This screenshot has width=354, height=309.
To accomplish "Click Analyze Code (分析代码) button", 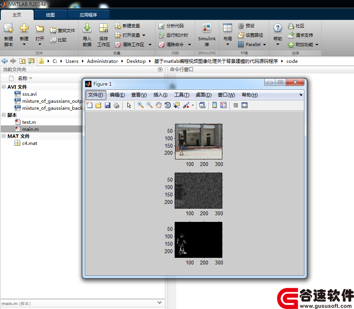I will click(x=172, y=26).
